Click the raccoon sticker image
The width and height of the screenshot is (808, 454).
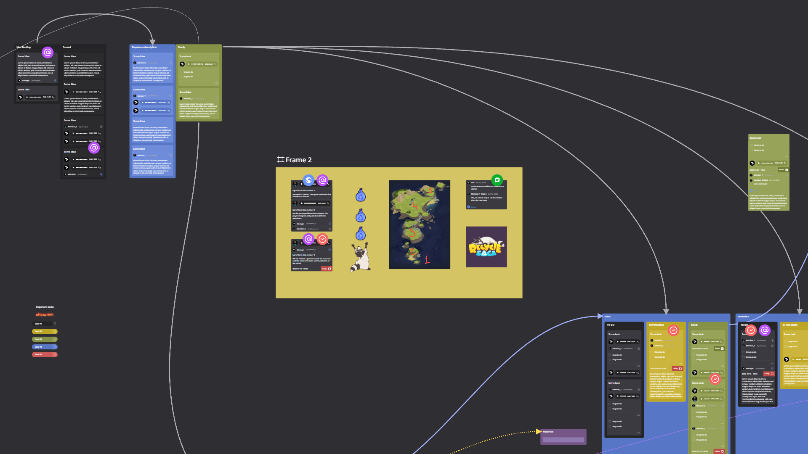361,257
